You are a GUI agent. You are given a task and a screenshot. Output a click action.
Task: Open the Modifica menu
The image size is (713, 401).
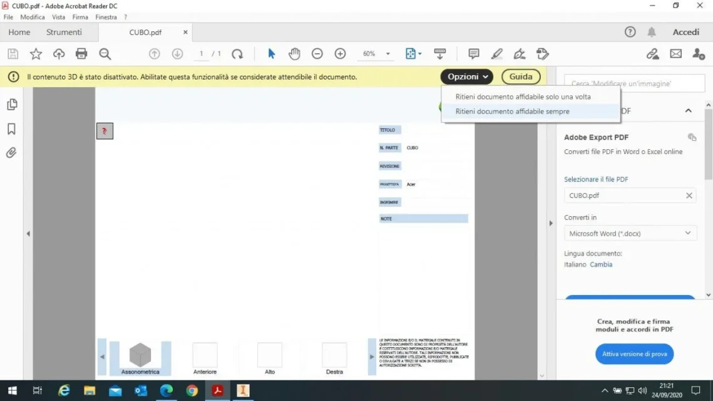tap(33, 17)
